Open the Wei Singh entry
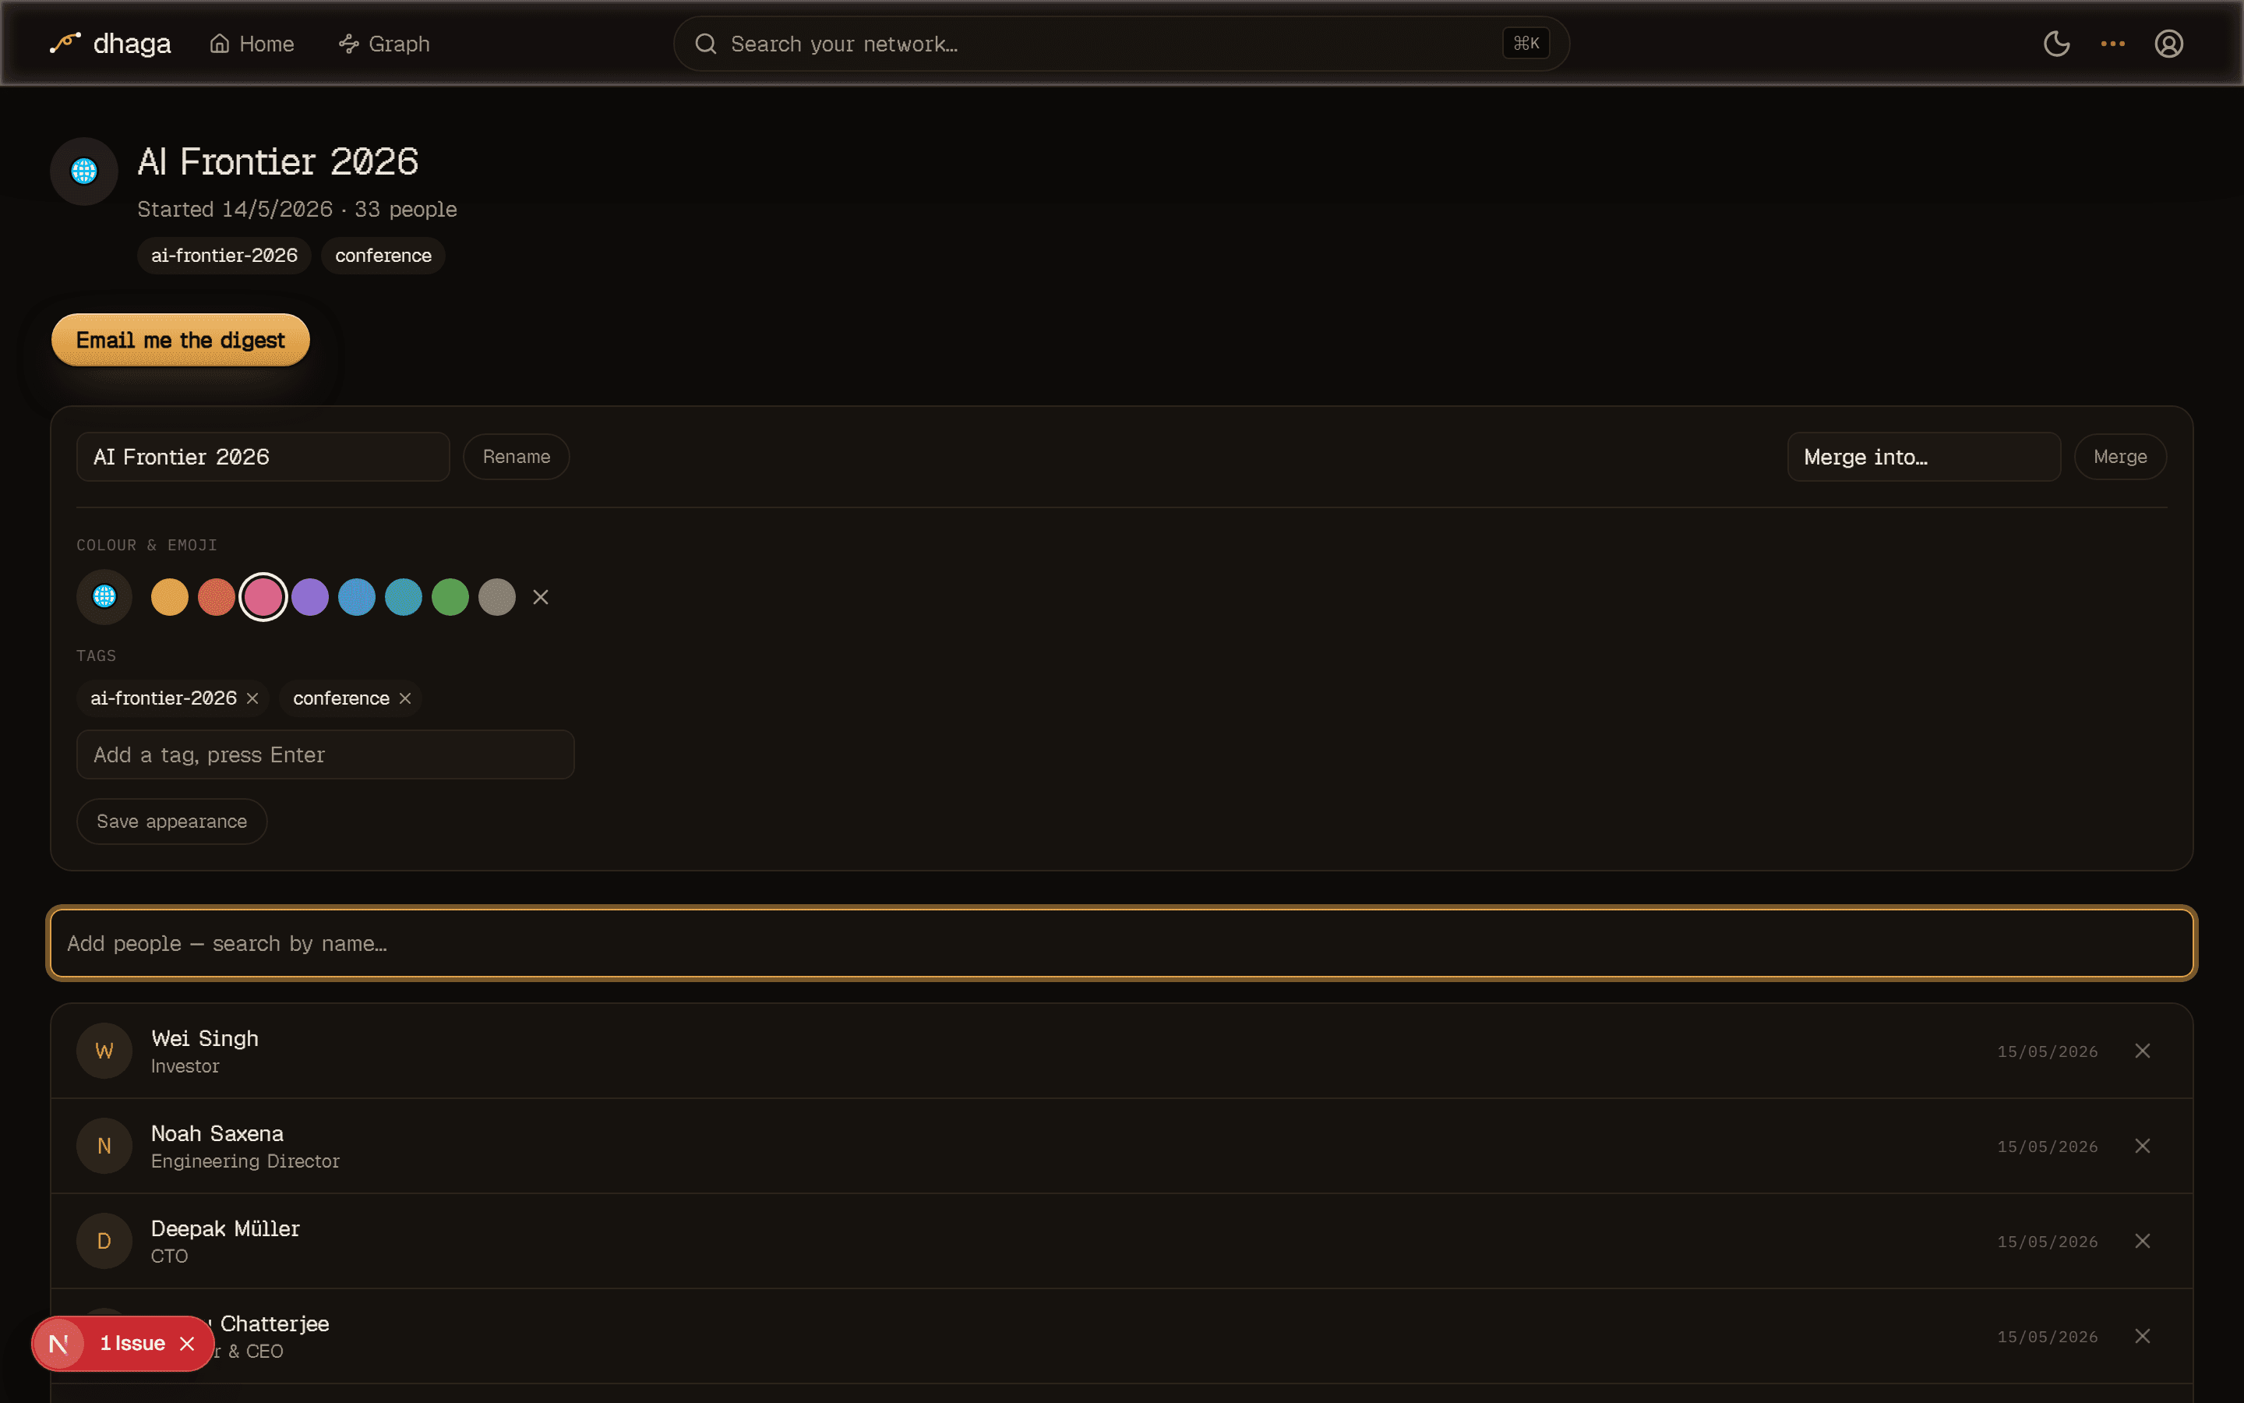The height and width of the screenshot is (1403, 2244). tap(1122, 1051)
